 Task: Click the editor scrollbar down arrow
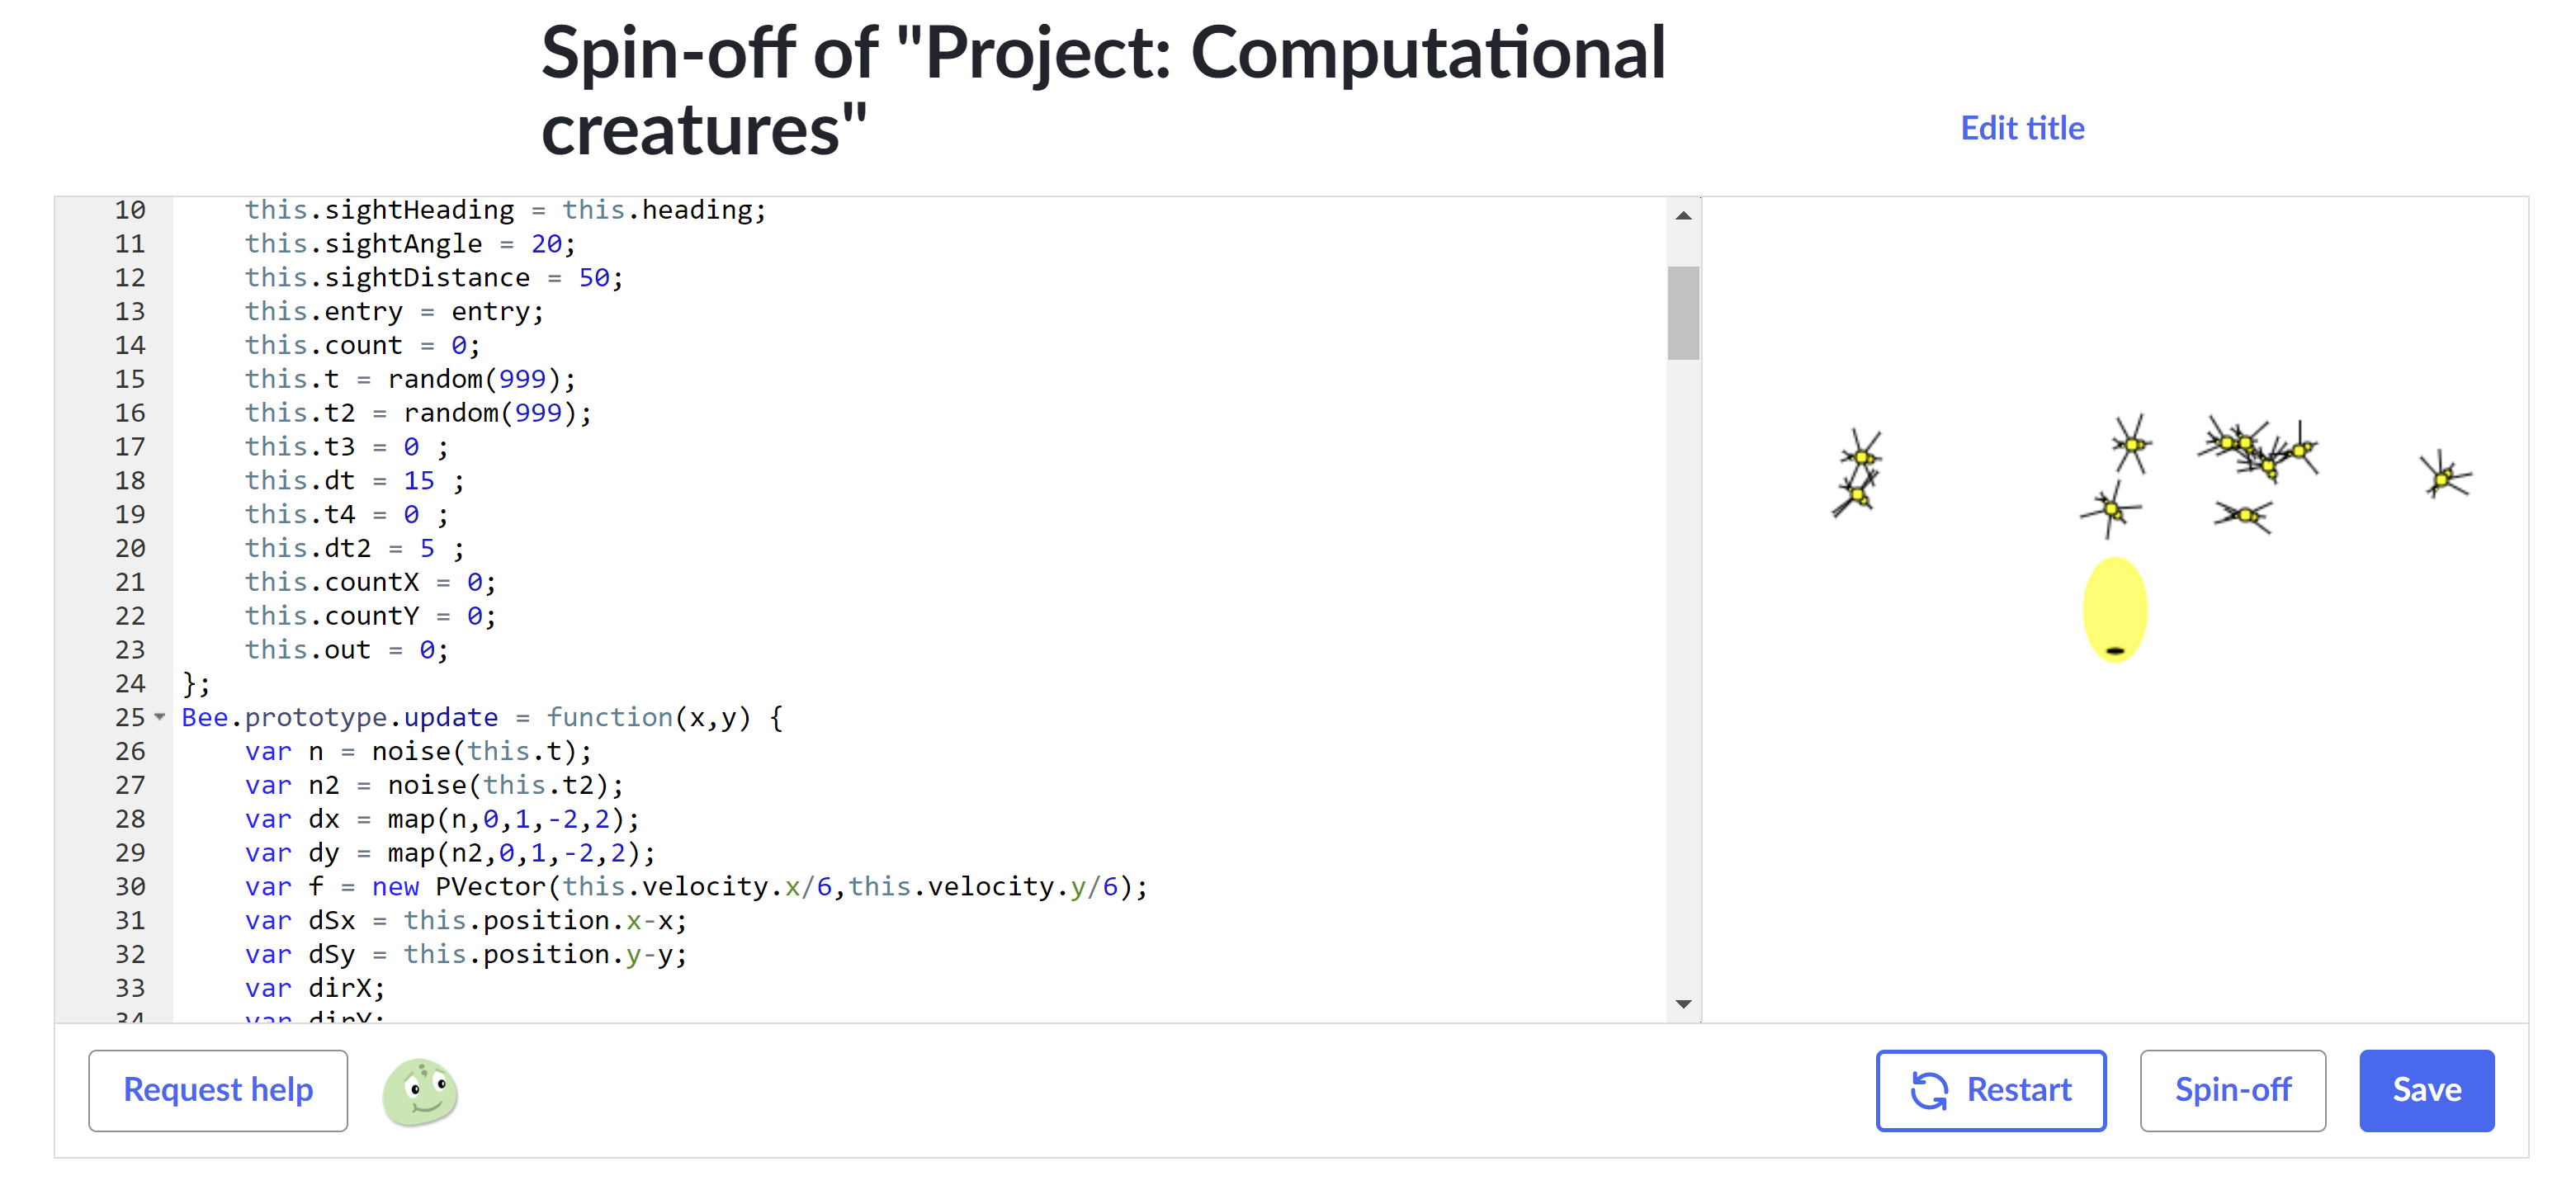(x=1683, y=1003)
